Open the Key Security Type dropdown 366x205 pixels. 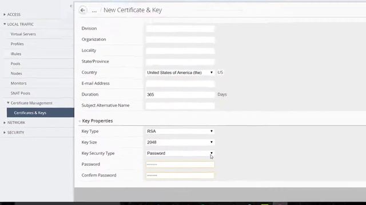click(x=180, y=153)
